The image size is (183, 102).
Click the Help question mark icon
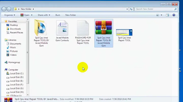(x=174, y=15)
